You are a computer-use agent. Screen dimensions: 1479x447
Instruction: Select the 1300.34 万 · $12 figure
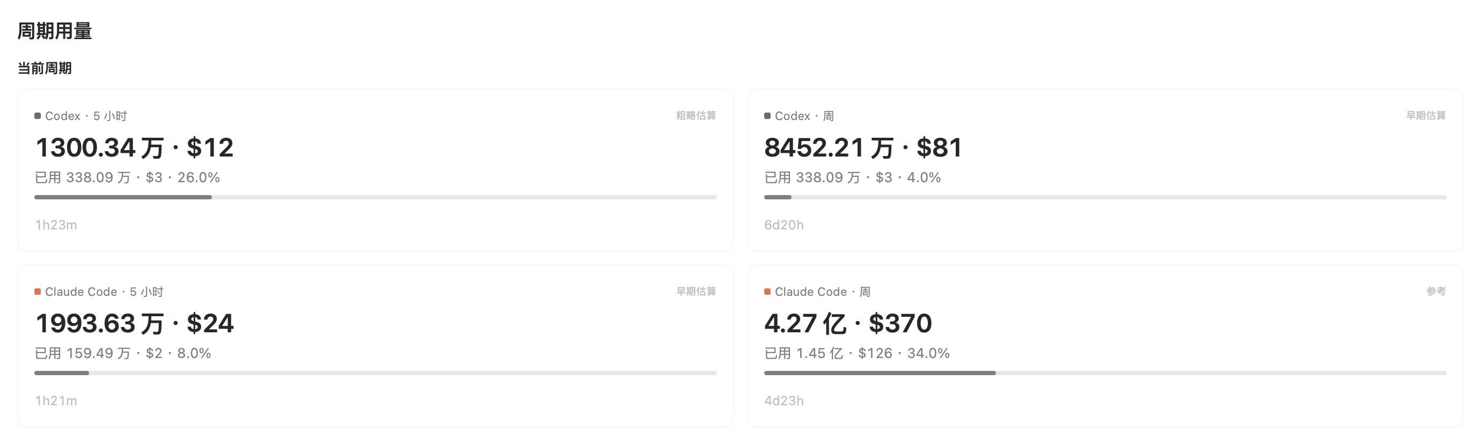[134, 148]
